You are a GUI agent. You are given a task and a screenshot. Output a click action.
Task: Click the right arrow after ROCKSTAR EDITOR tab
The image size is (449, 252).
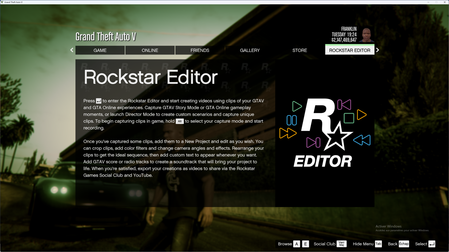(377, 50)
